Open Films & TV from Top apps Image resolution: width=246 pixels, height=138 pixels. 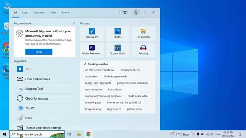[x=92, y=34]
